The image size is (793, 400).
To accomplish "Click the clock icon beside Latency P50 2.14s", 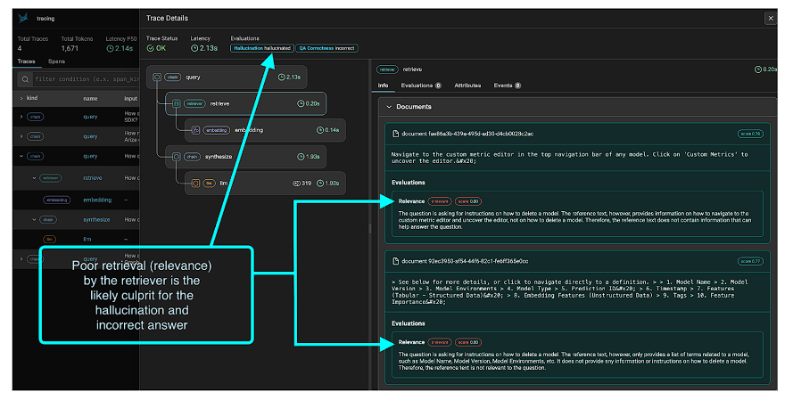I will tap(110, 48).
